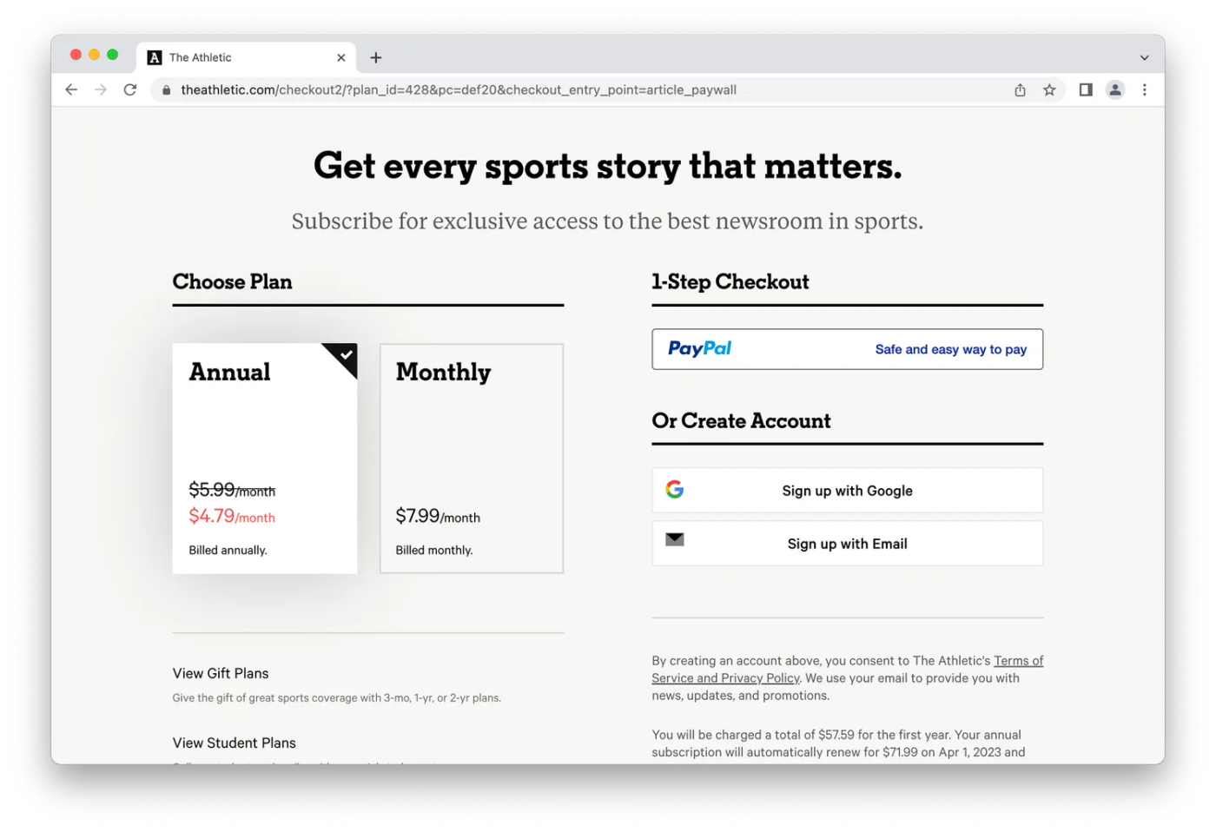
Task: Click the Google logo on the sign up button
Action: click(674, 489)
